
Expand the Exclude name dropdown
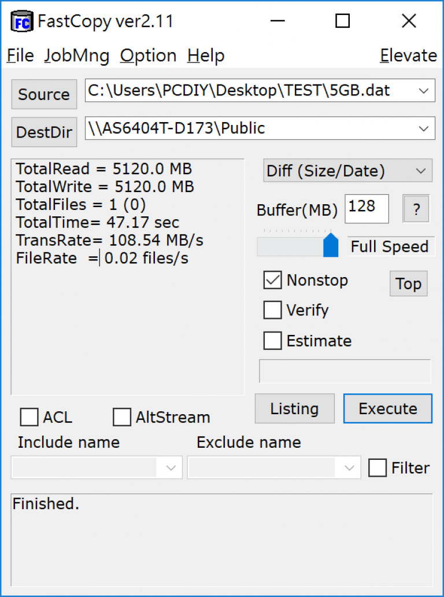coord(349,467)
